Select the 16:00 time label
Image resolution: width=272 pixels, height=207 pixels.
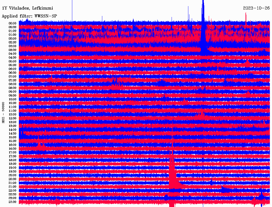(x=12, y=145)
